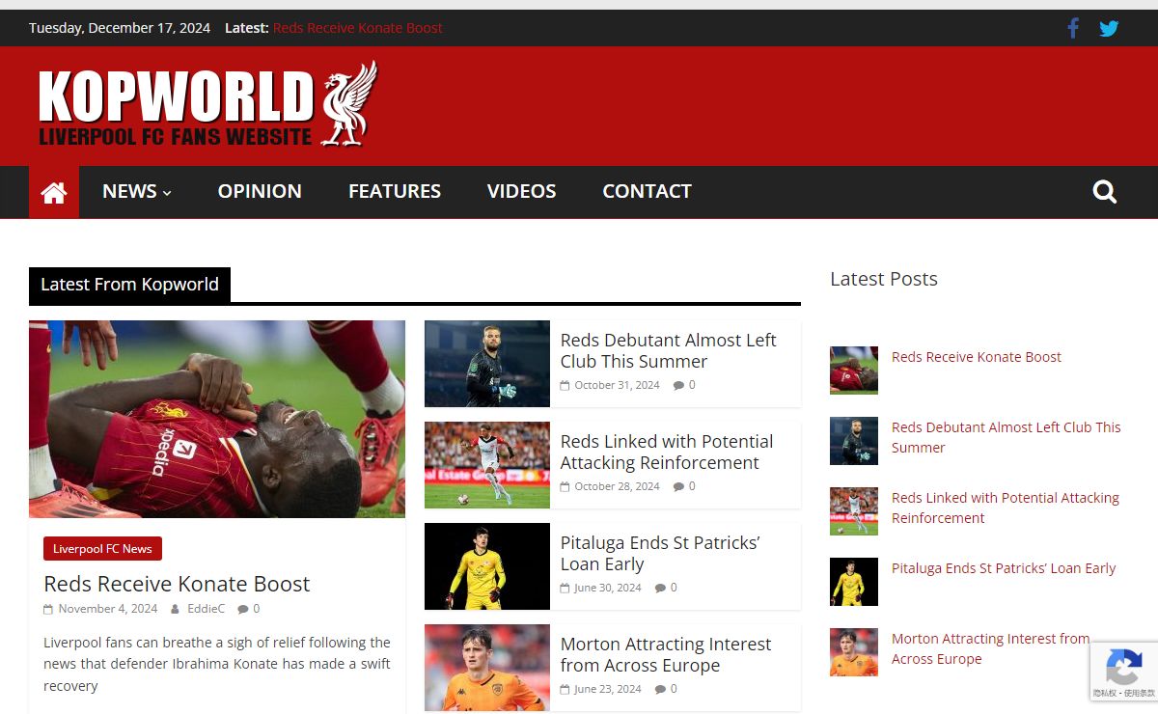The image size is (1158, 714).
Task: Click comment icon for Reds Debutant article
Action: point(678,385)
